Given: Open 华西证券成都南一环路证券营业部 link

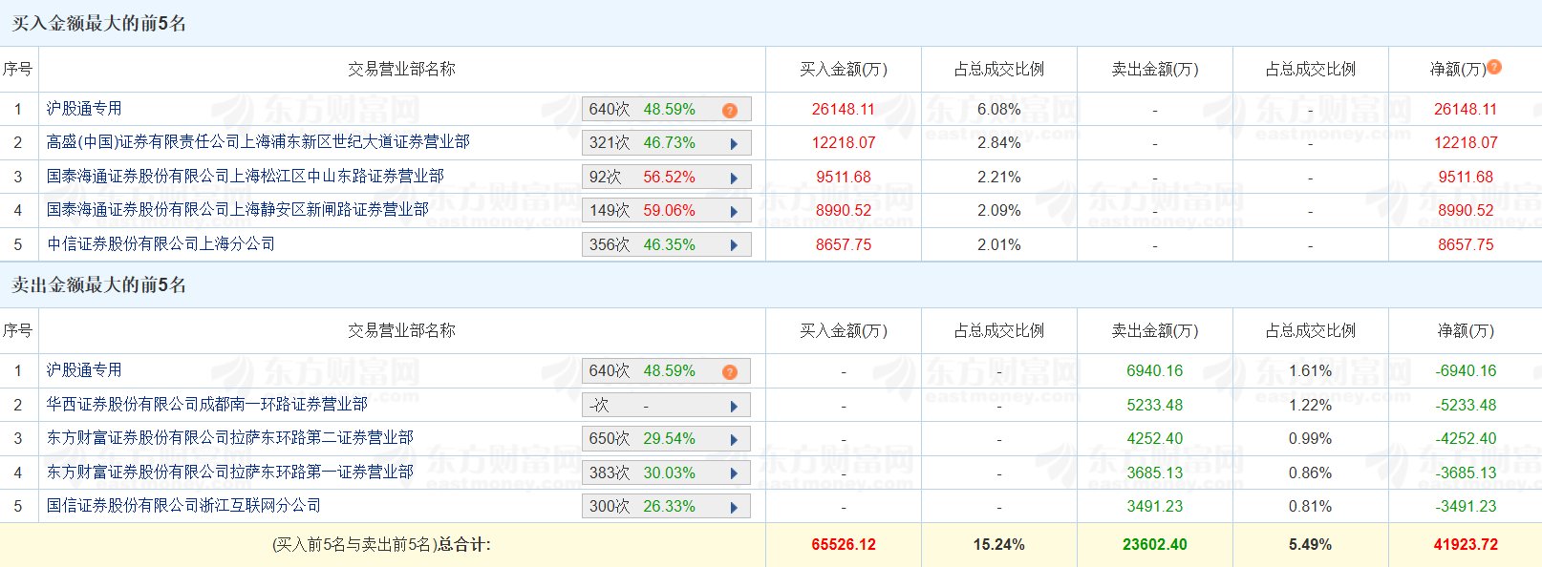Looking at the screenshot, I should coord(206,405).
